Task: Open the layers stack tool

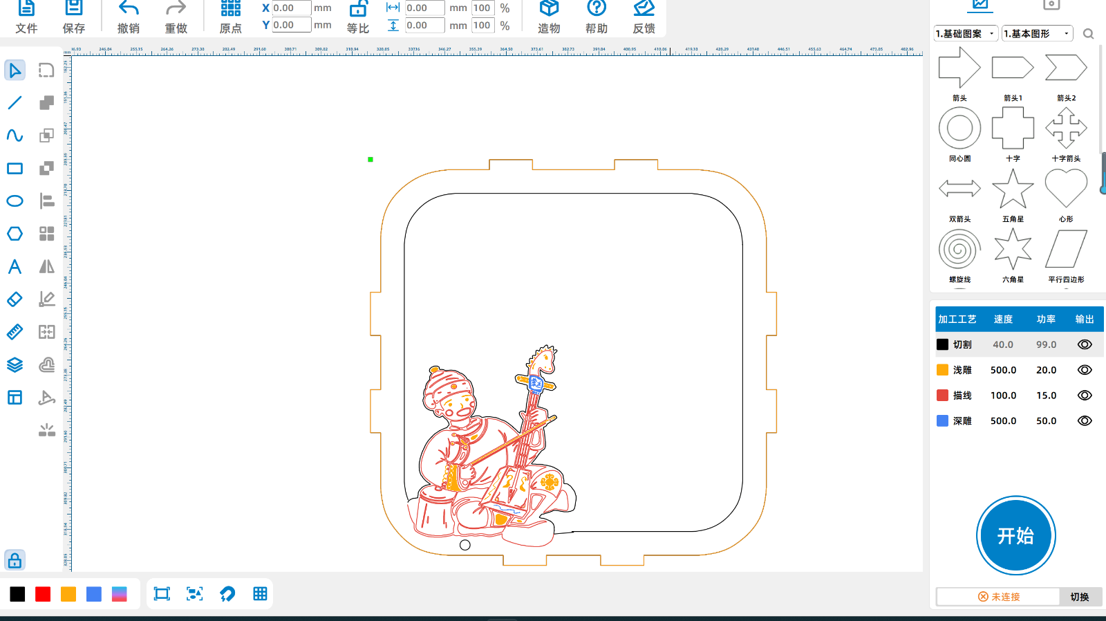Action: tap(15, 365)
